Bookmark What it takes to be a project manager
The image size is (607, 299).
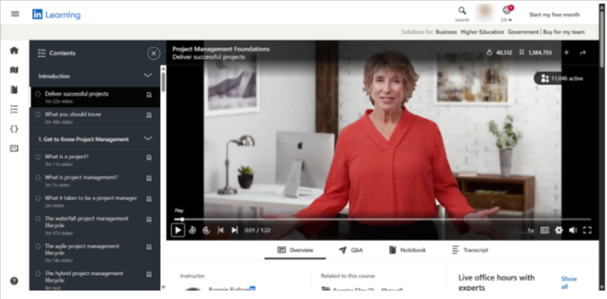click(149, 199)
